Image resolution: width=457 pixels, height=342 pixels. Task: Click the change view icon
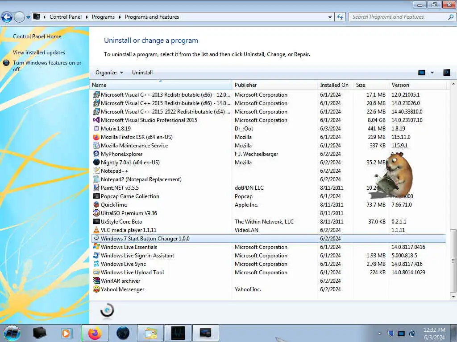click(422, 73)
